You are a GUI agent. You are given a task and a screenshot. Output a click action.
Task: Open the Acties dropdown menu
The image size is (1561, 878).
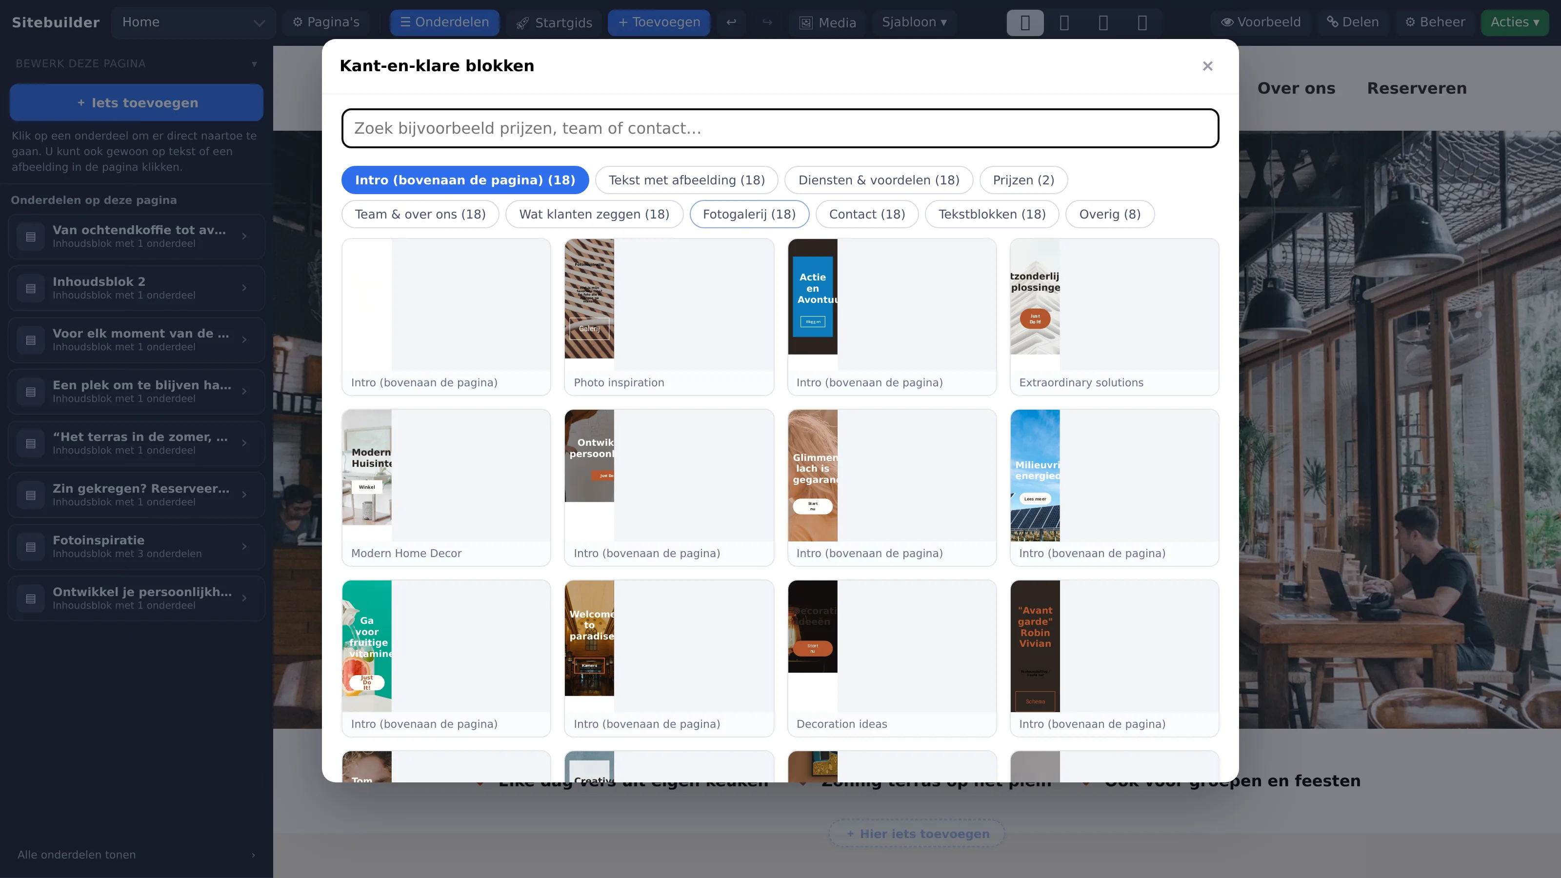1515,22
